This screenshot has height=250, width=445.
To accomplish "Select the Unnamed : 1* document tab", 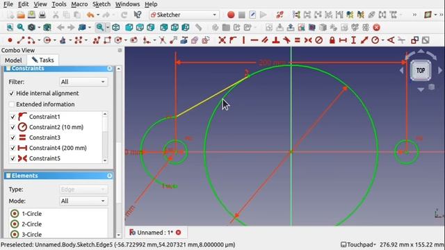I will pyautogui.click(x=156, y=233).
